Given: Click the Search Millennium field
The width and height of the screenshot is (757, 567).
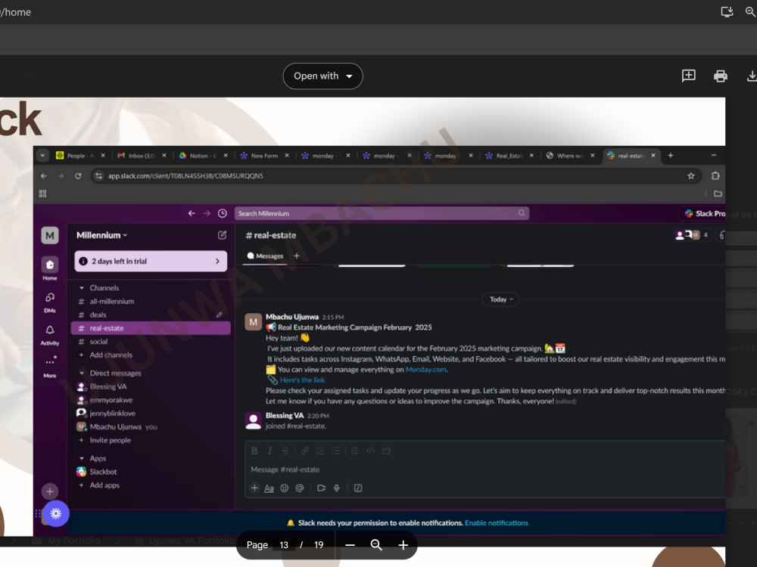Looking at the screenshot, I should [382, 213].
